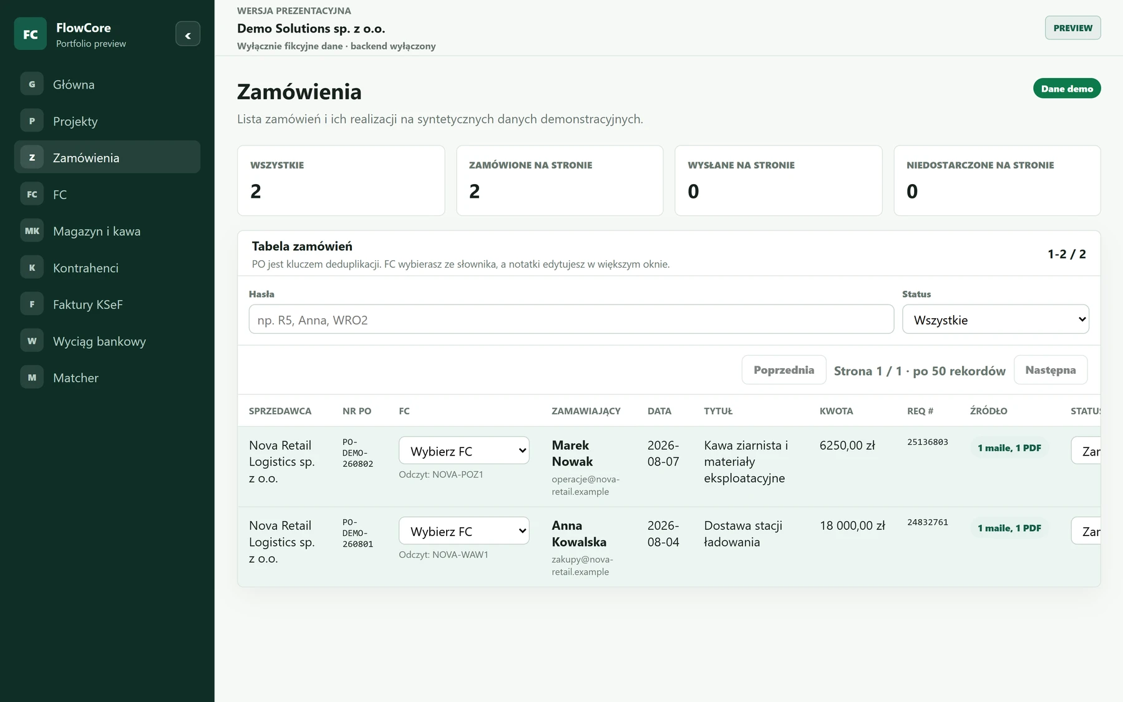
Task: Click the name Anna Kowalska
Action: tap(579, 534)
